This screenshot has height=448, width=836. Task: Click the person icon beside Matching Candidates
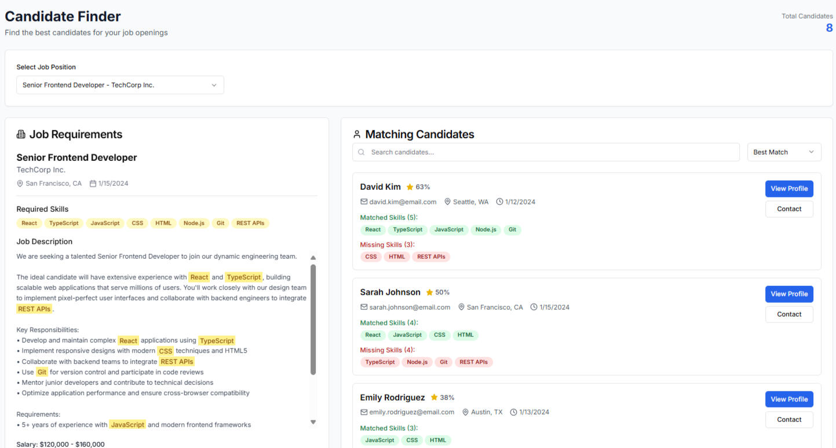(357, 134)
